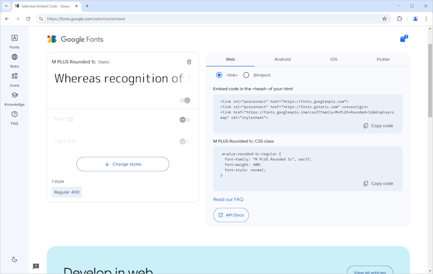Image resolution: width=433 pixels, height=274 pixels.
Task: Open the tab search dropdown arrow
Action: 6,6
